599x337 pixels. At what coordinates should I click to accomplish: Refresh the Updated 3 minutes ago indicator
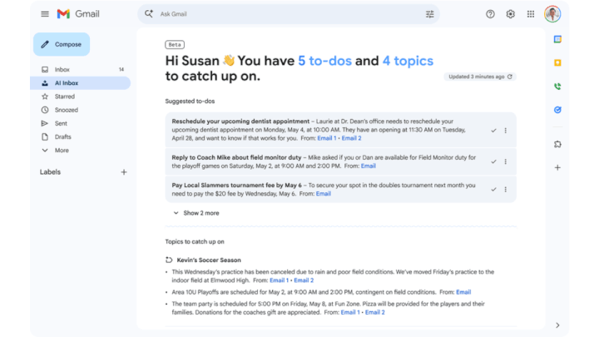coord(510,77)
